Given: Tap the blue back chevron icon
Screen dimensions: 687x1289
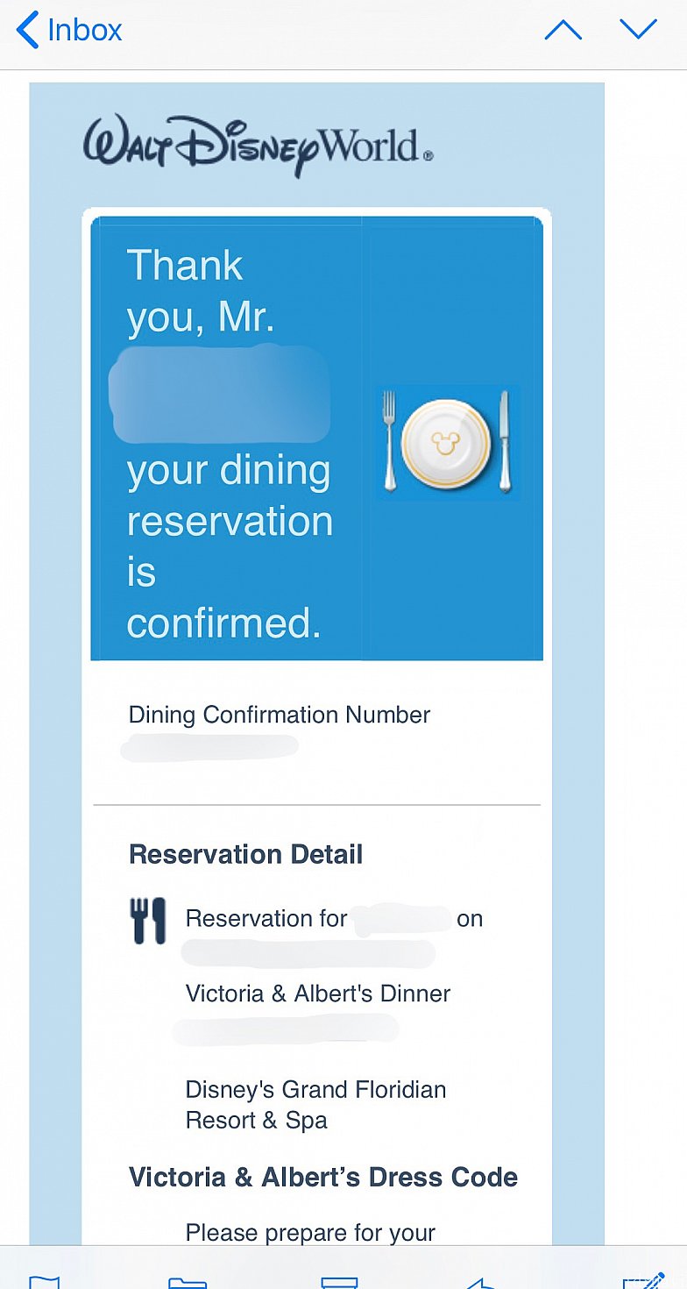Looking at the screenshot, I should (27, 30).
